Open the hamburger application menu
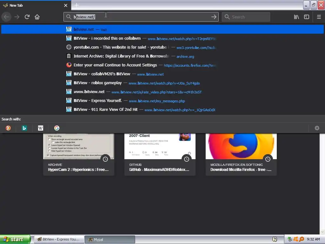The width and height of the screenshot is (325, 244). tap(319, 17)
